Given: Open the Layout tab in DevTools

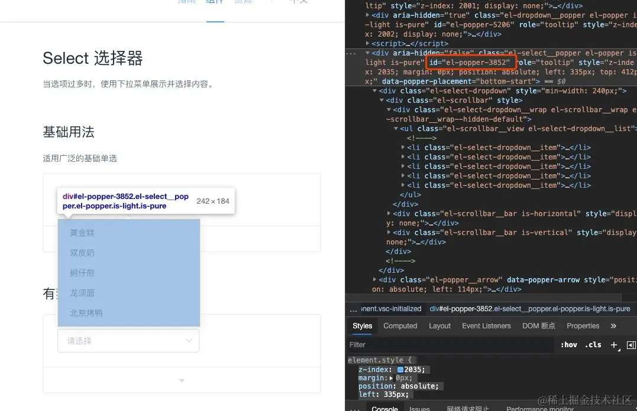Looking at the screenshot, I should coord(439,326).
